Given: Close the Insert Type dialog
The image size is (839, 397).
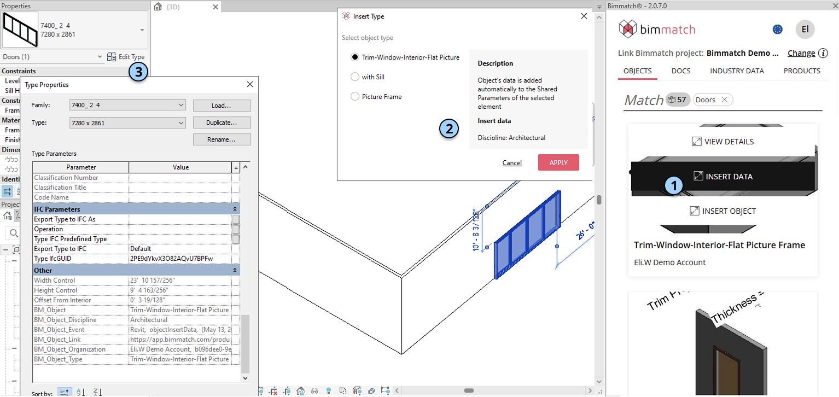Looking at the screenshot, I should point(584,16).
